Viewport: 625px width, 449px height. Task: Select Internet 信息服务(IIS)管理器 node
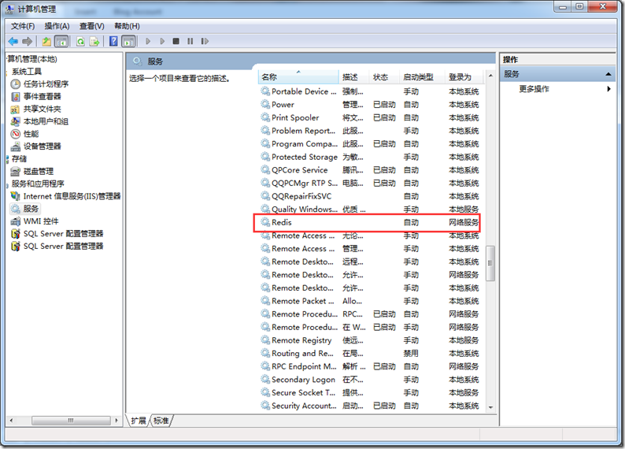click(65, 196)
